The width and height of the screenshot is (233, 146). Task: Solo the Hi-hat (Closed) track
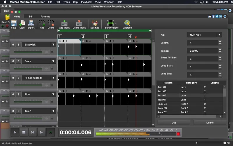point(18,78)
